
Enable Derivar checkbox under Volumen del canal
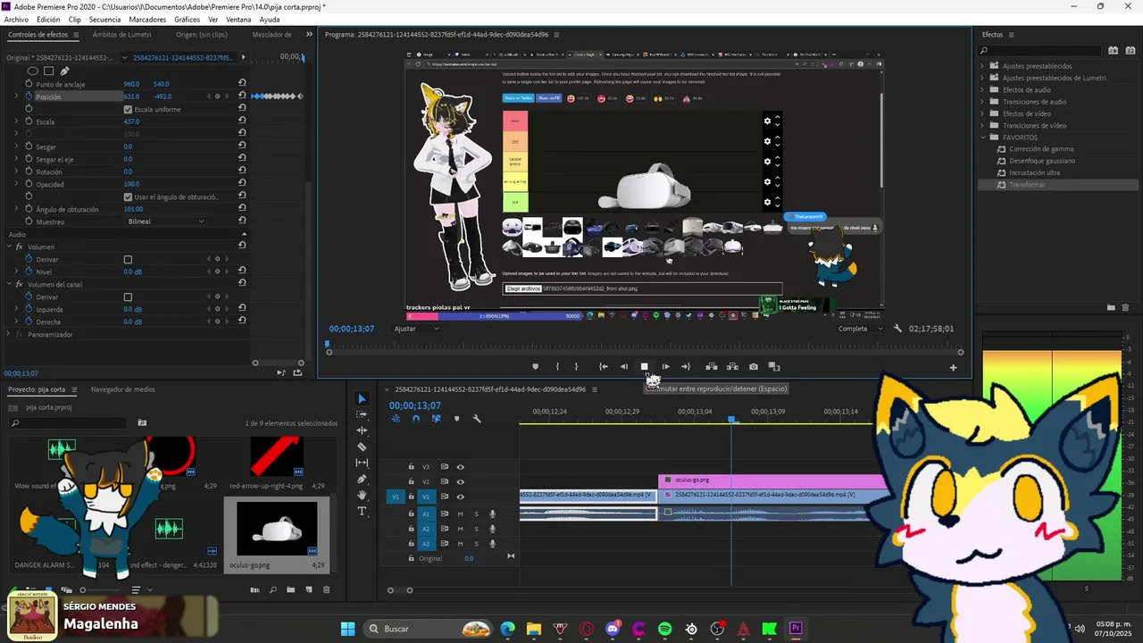coord(128,296)
